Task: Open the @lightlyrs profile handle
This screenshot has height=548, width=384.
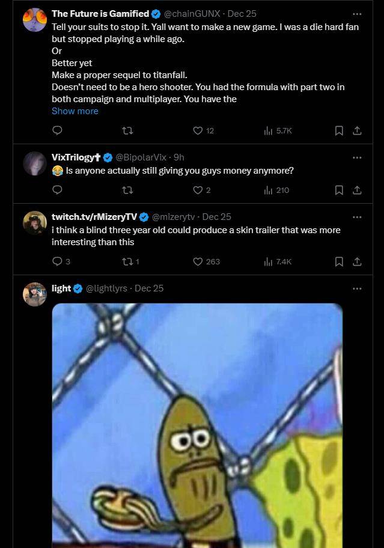Action: pos(107,288)
